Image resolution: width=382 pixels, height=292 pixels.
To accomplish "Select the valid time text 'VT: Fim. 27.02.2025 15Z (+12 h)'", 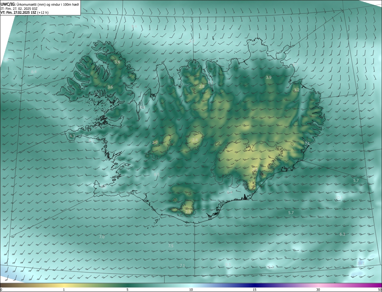I will tap(24, 13).
